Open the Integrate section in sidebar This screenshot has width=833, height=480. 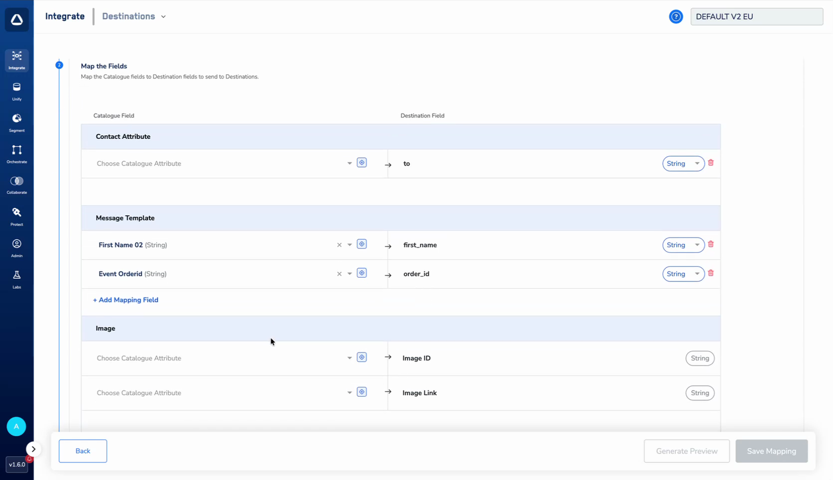[17, 60]
